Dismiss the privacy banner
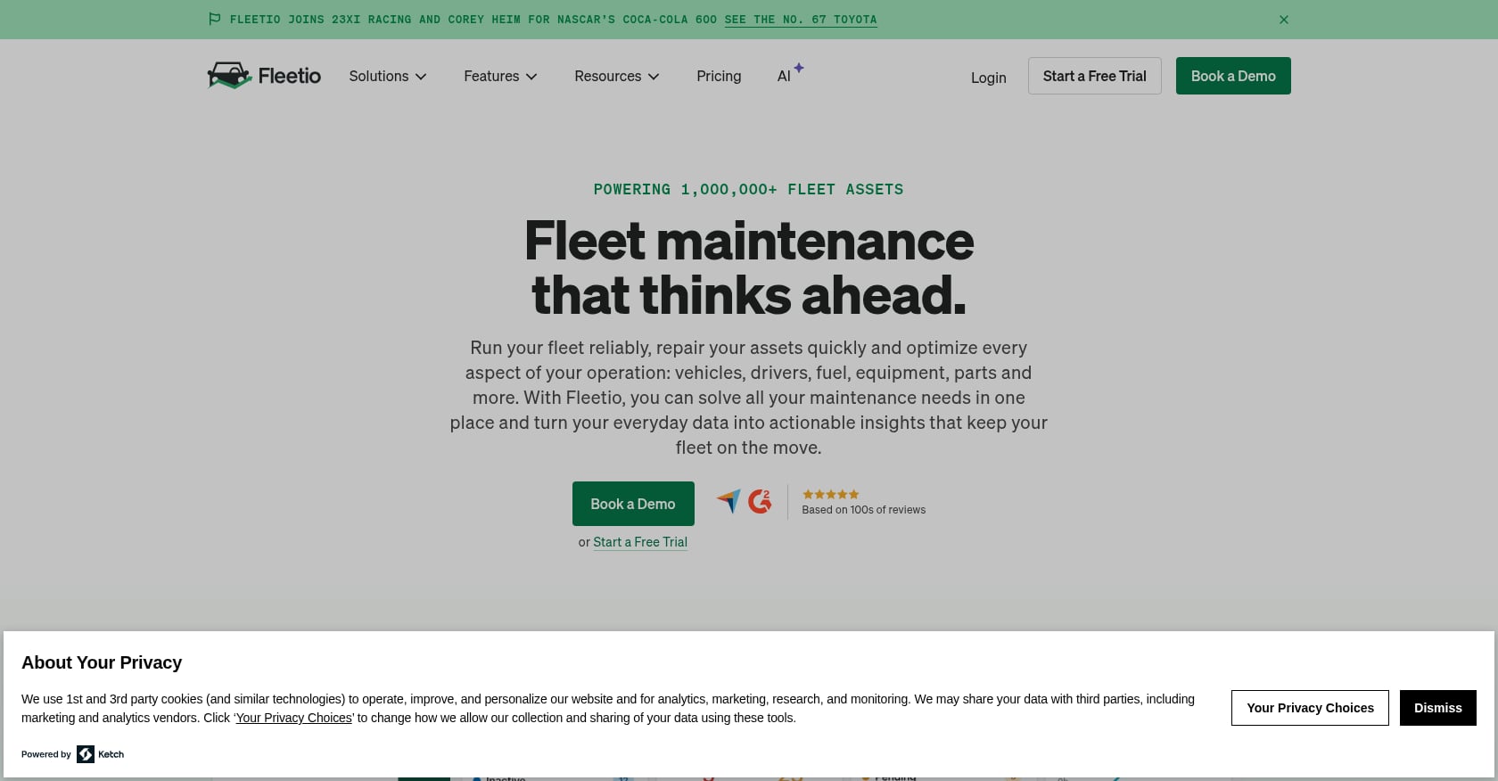 (1437, 708)
